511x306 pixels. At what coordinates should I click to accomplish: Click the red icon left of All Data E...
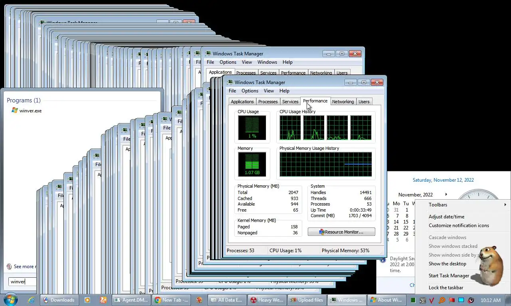pyautogui.click(x=199, y=300)
